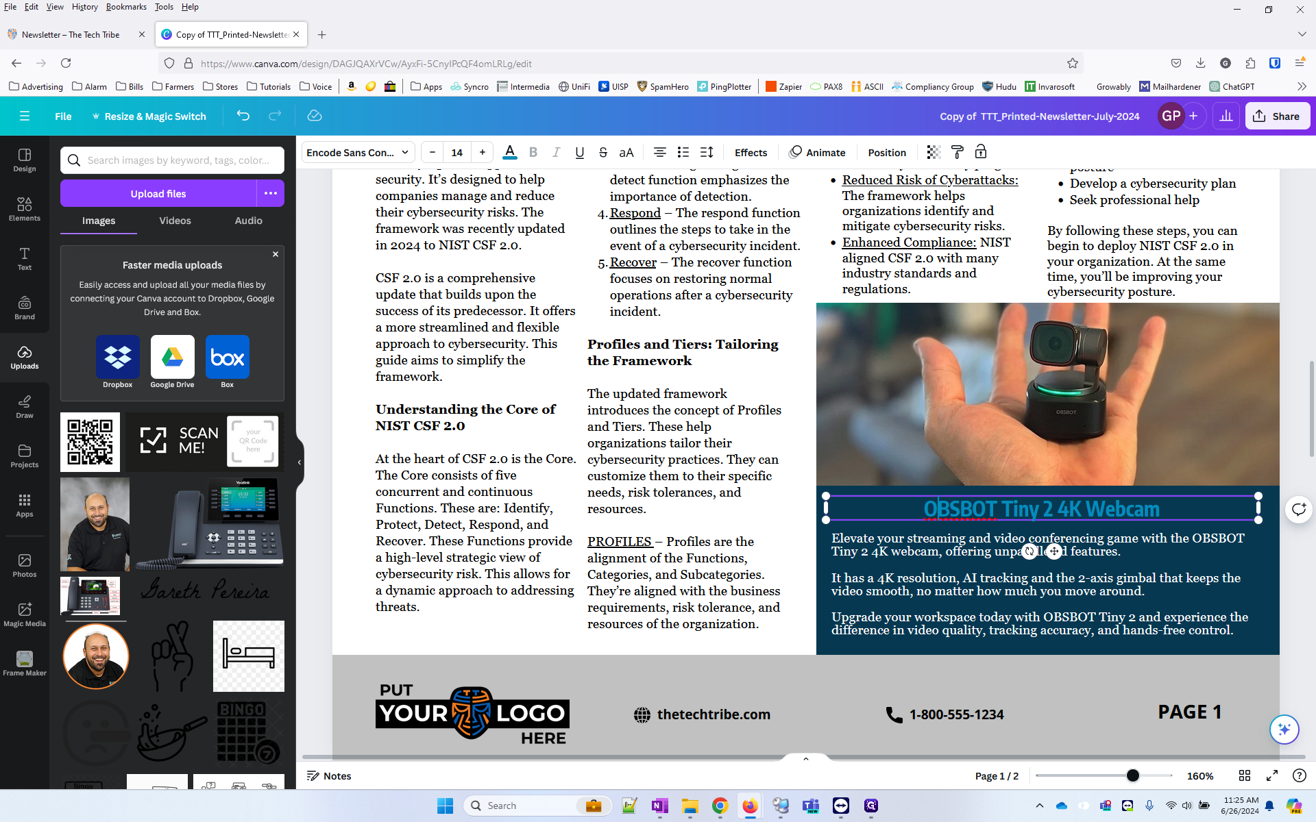Open the Apps panel
The width and height of the screenshot is (1316, 822).
25,506
